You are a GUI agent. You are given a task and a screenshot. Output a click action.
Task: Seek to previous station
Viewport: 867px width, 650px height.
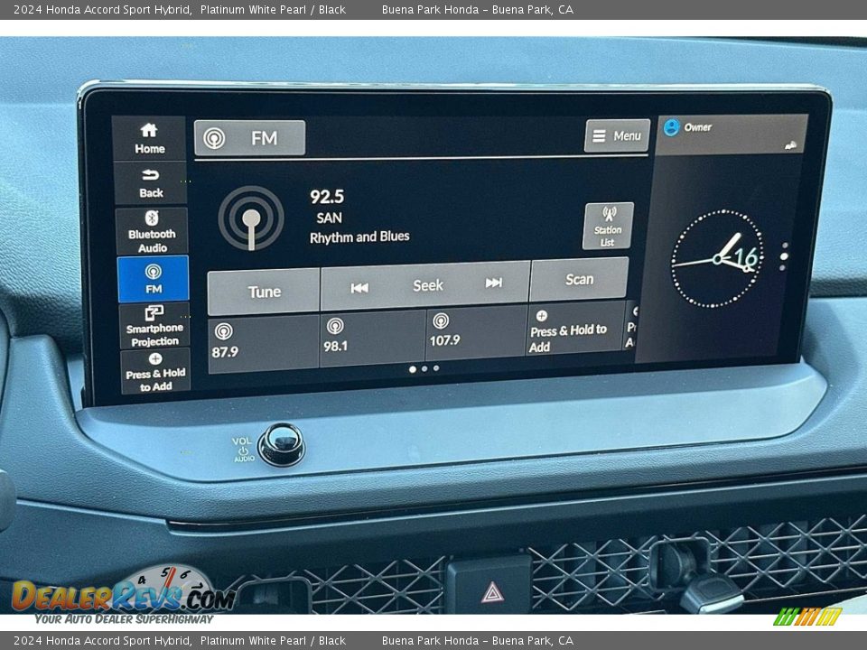point(359,287)
